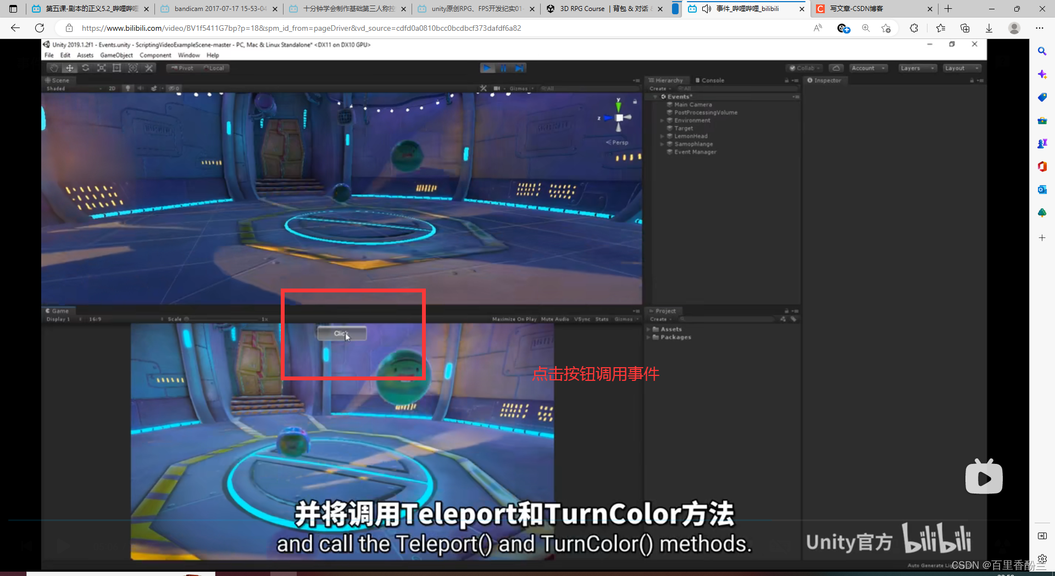Expand the Environment object in Hierarchy

(662, 120)
